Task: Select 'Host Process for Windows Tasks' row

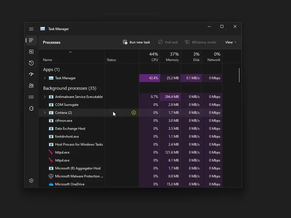Action: (x=130, y=144)
